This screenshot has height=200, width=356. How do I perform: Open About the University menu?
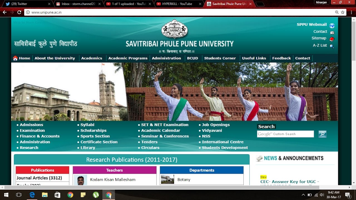55,58
